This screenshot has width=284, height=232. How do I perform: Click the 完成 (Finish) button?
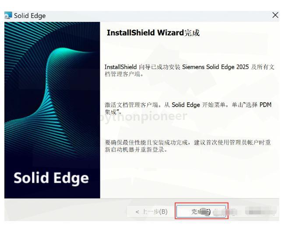201,211
